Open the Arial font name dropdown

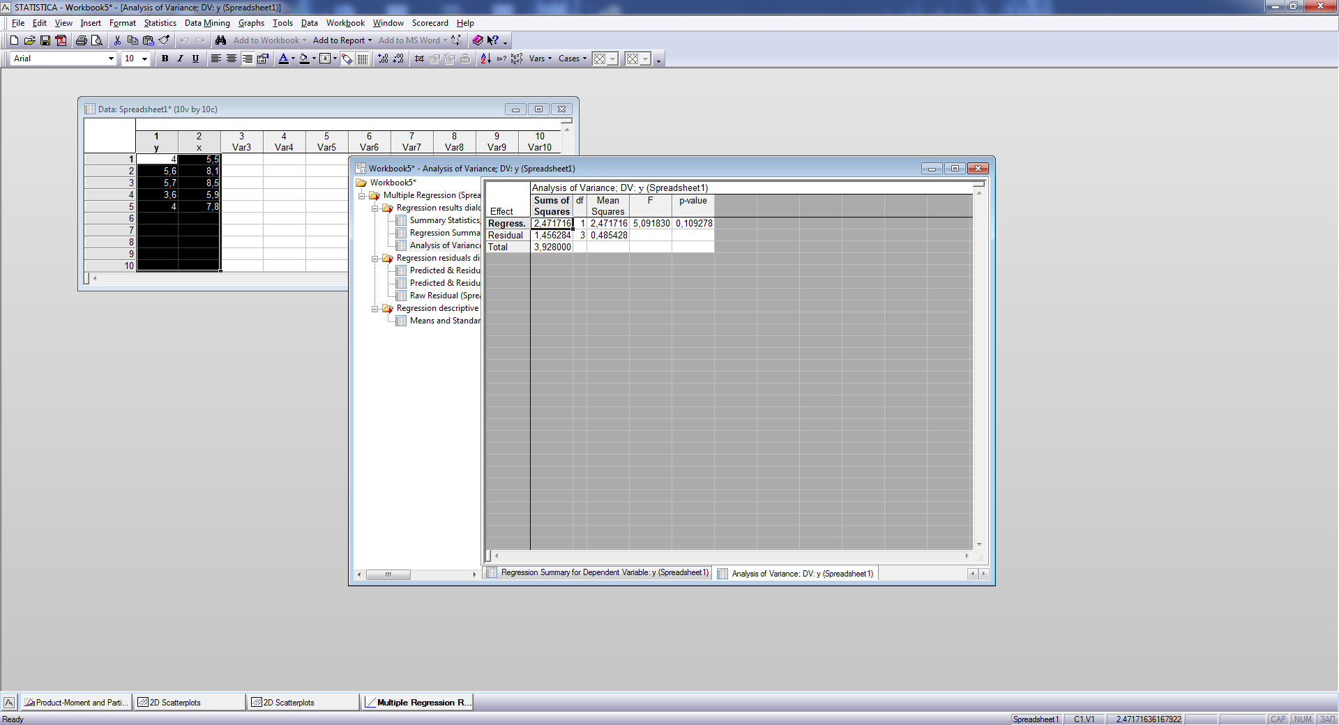pyautogui.click(x=111, y=59)
